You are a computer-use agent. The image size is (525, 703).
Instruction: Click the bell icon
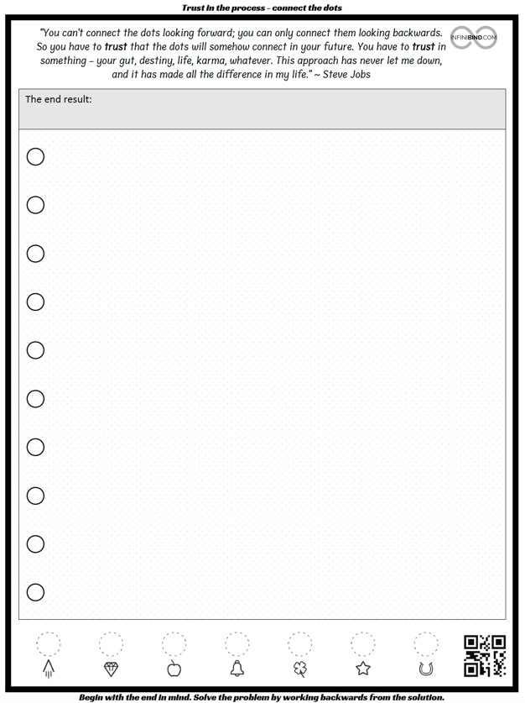[237, 668]
